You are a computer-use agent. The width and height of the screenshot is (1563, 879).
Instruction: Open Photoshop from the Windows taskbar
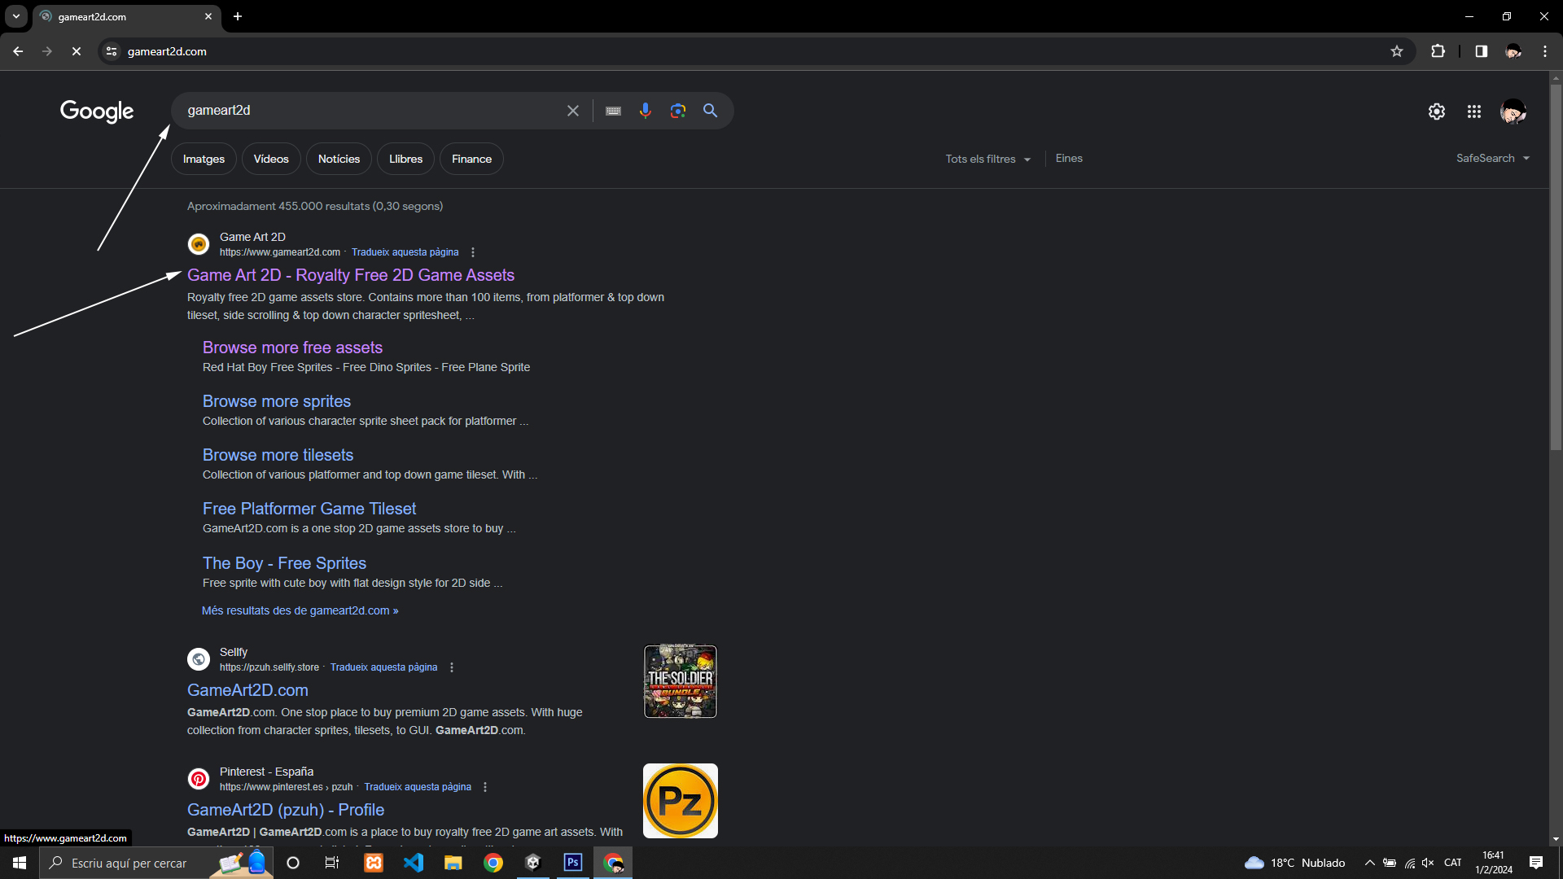coord(573,863)
